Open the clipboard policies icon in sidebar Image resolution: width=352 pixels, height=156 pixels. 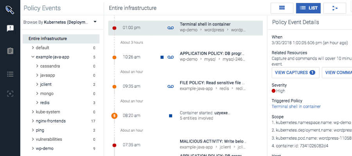[x=10, y=51]
